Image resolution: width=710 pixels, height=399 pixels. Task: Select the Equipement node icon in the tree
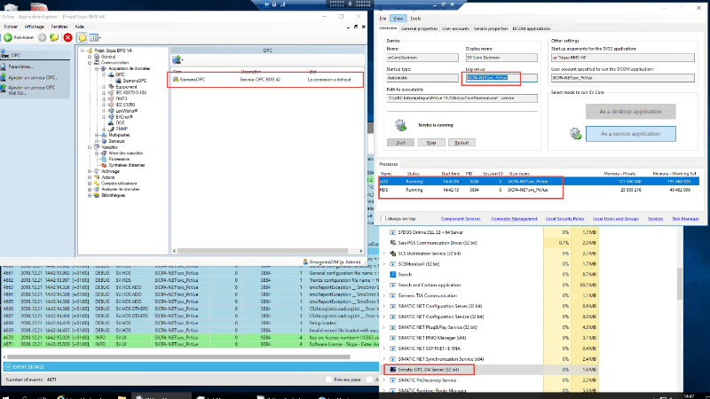coord(111,86)
